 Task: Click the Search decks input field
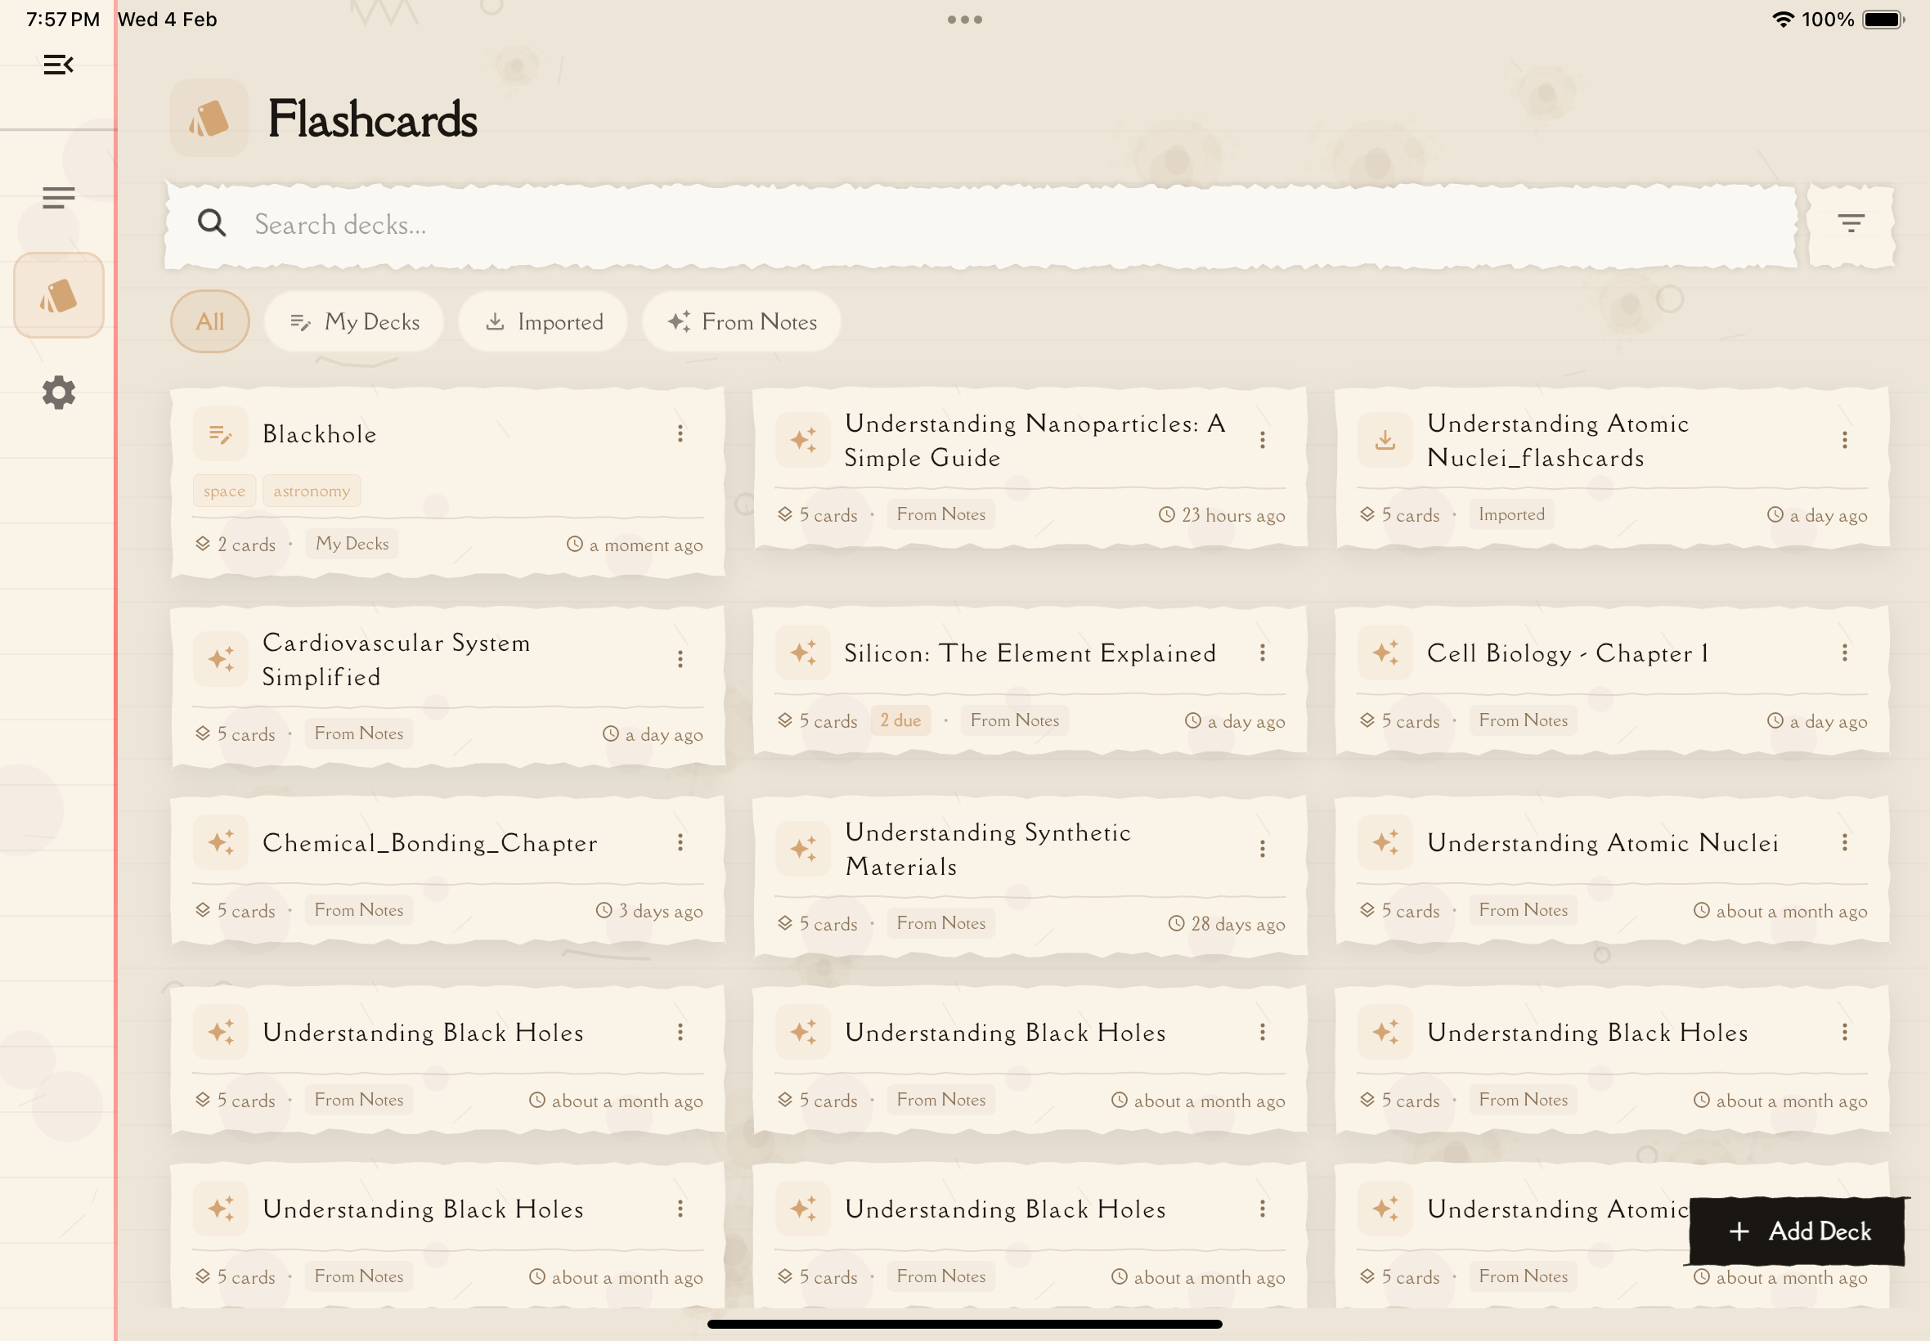click(979, 224)
